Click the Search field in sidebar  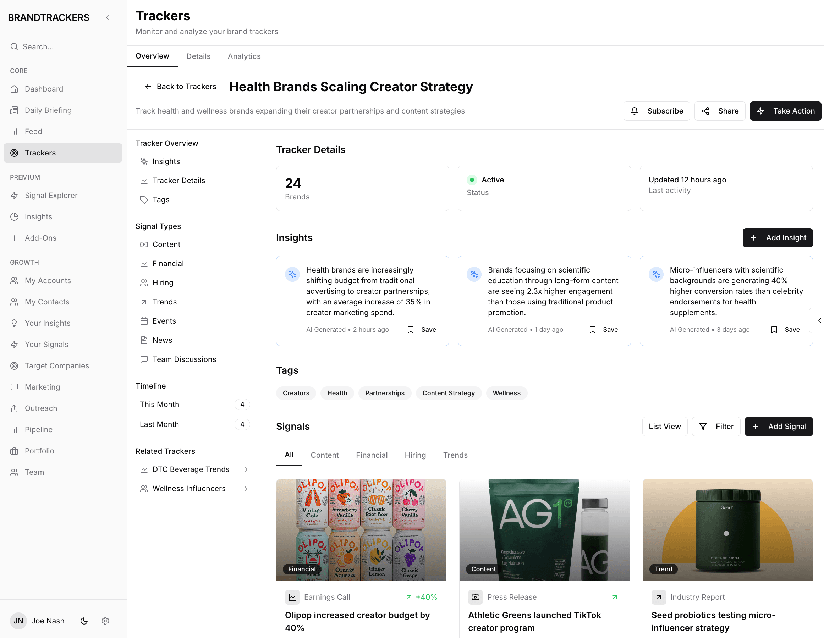point(62,47)
